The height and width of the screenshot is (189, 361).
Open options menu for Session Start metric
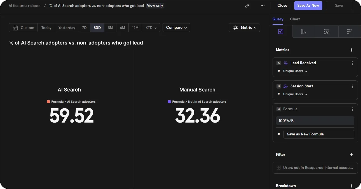(x=352, y=86)
